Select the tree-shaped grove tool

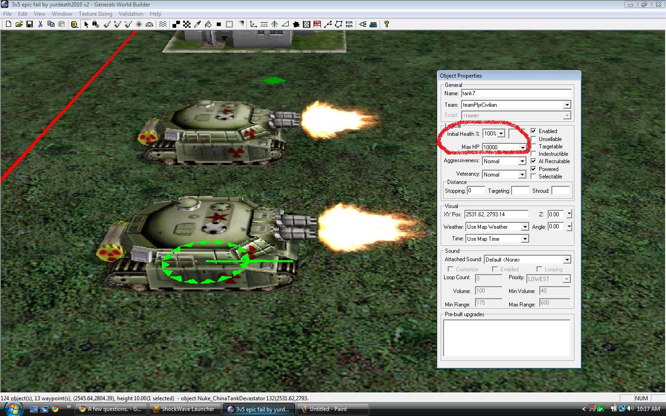click(274, 24)
